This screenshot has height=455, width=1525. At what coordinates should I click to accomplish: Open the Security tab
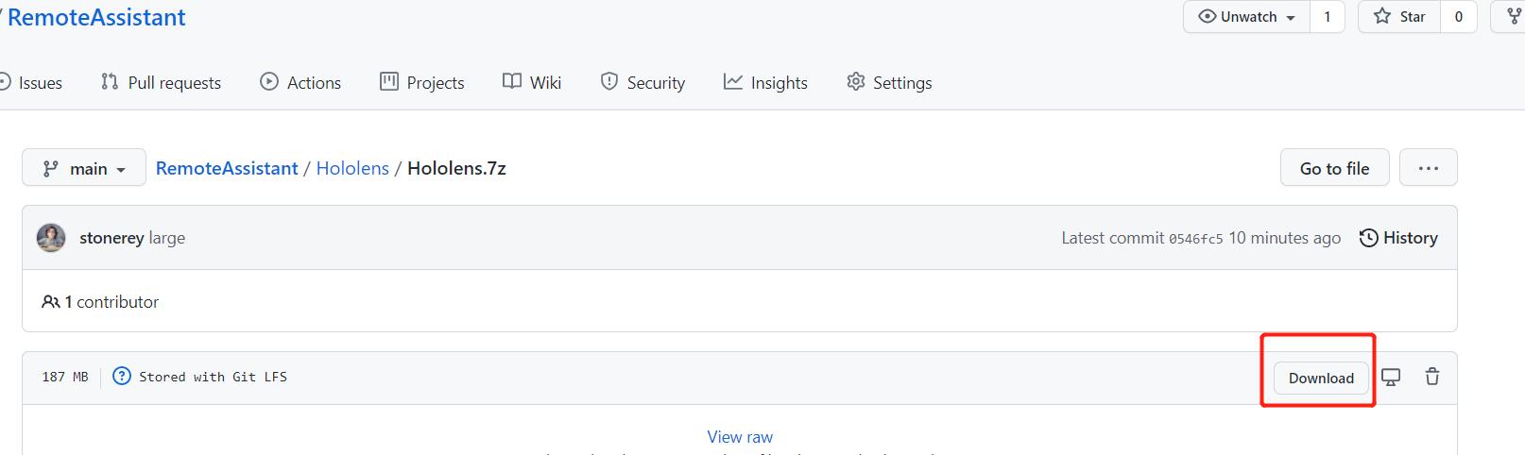643,83
